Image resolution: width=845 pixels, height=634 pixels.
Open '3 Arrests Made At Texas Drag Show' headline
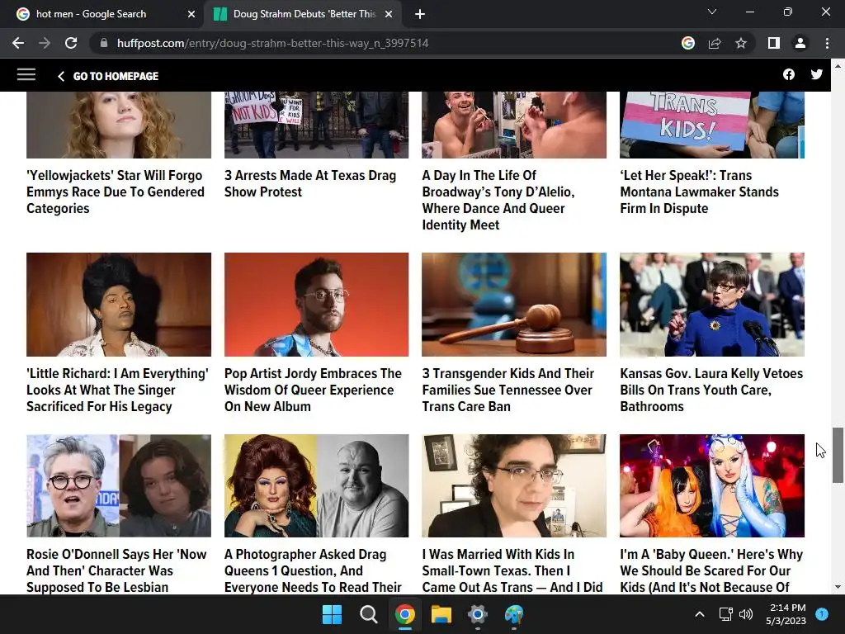(310, 183)
